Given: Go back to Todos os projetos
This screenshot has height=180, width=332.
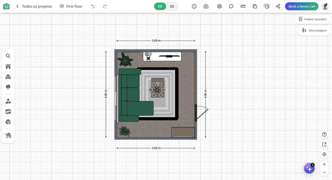Looking at the screenshot, I should pyautogui.click(x=34, y=6).
